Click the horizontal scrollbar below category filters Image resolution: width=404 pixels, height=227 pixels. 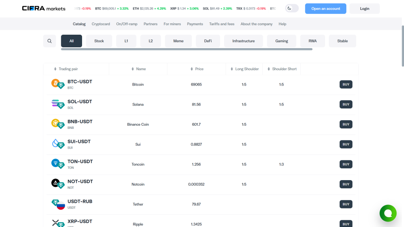[185, 50]
